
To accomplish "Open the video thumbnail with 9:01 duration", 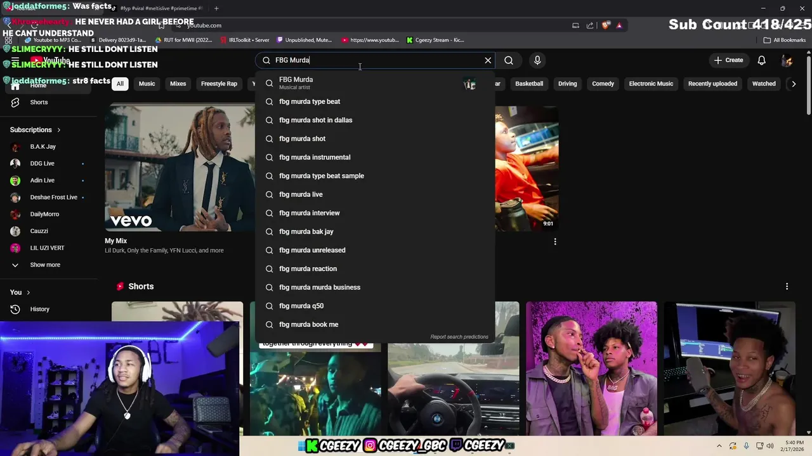I will pyautogui.click(x=527, y=168).
